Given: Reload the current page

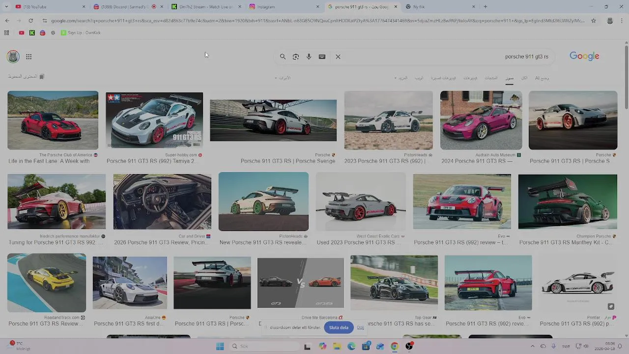Looking at the screenshot, I should point(30,21).
